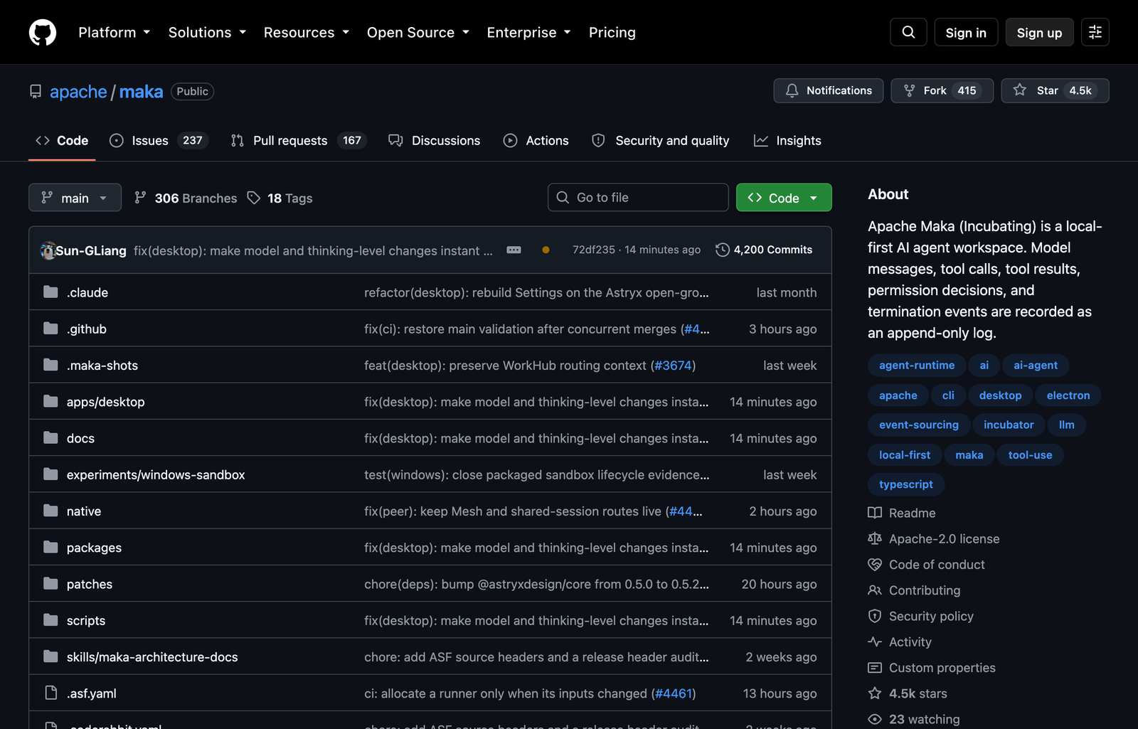Screen dimensions: 1138x729
Task: Open the Pricing page link
Action: click(x=612, y=33)
